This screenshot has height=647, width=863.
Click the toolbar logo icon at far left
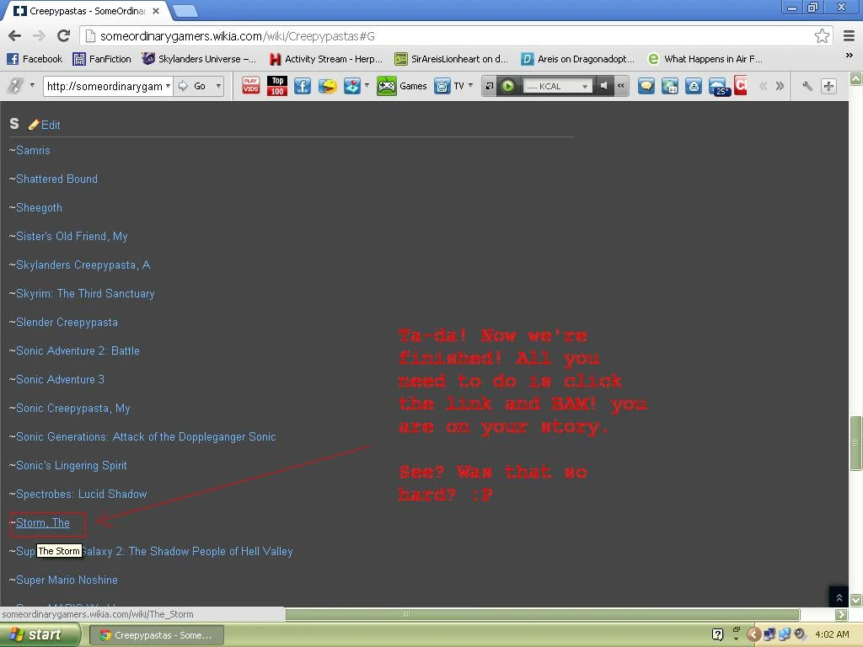[x=15, y=86]
